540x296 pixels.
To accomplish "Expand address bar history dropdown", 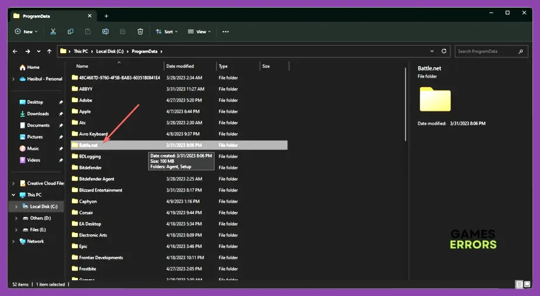I will tap(432, 51).
